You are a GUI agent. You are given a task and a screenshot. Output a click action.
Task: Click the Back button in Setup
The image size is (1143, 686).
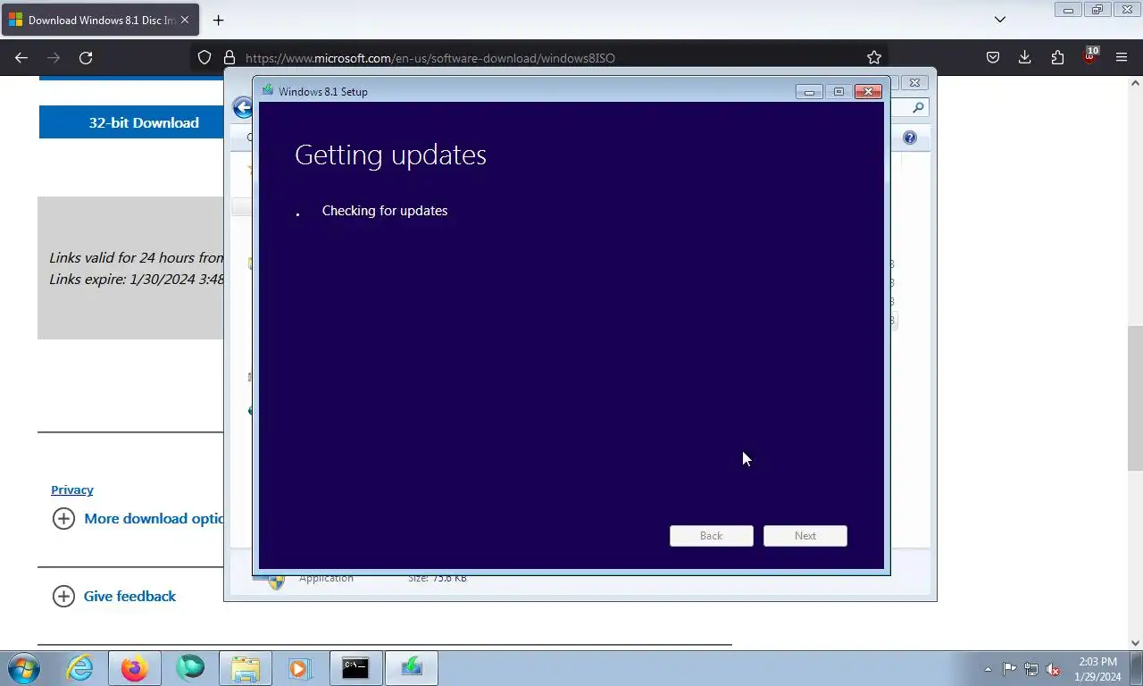point(712,535)
